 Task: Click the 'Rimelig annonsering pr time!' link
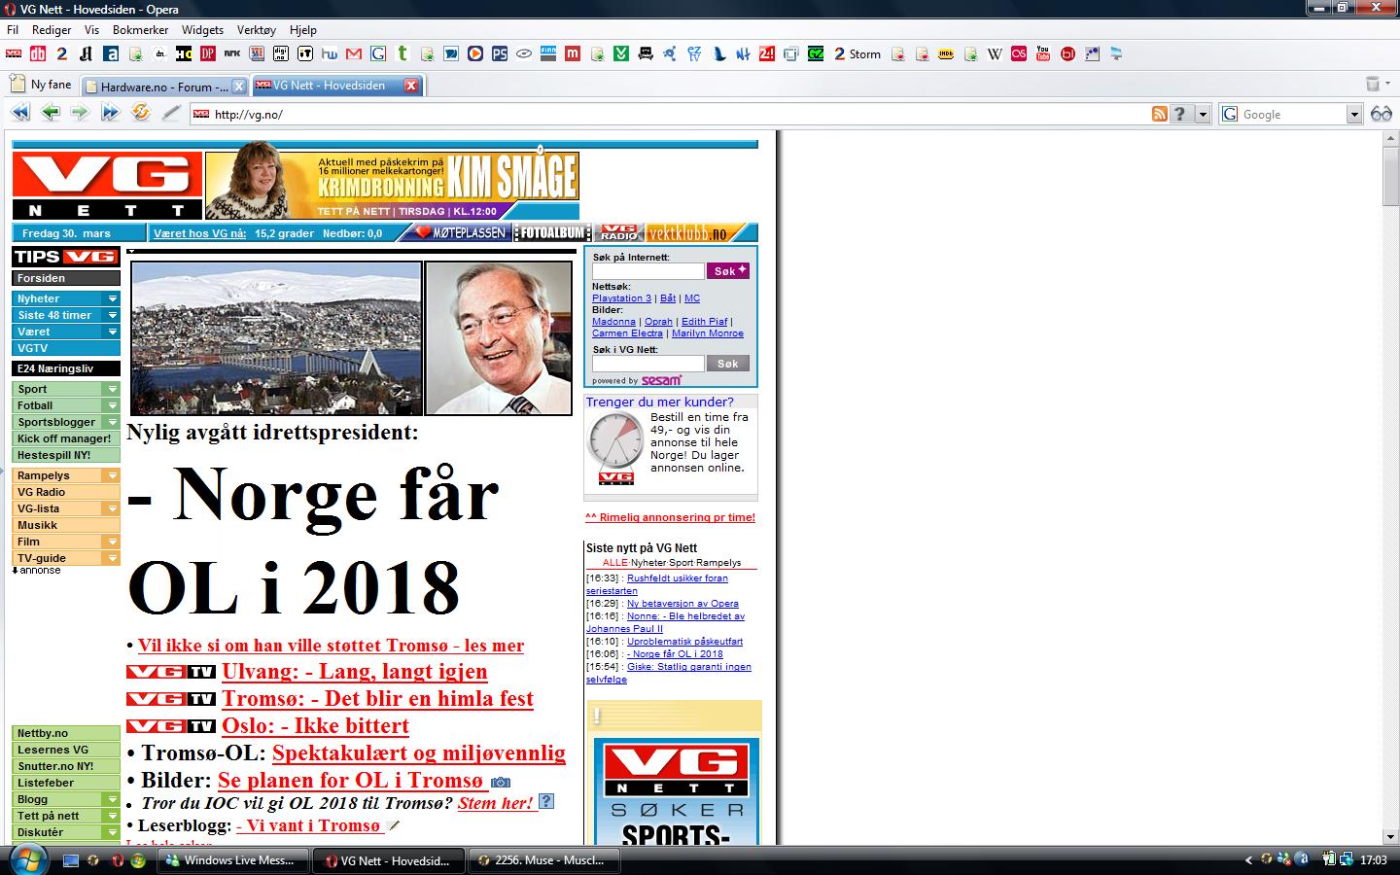point(670,517)
